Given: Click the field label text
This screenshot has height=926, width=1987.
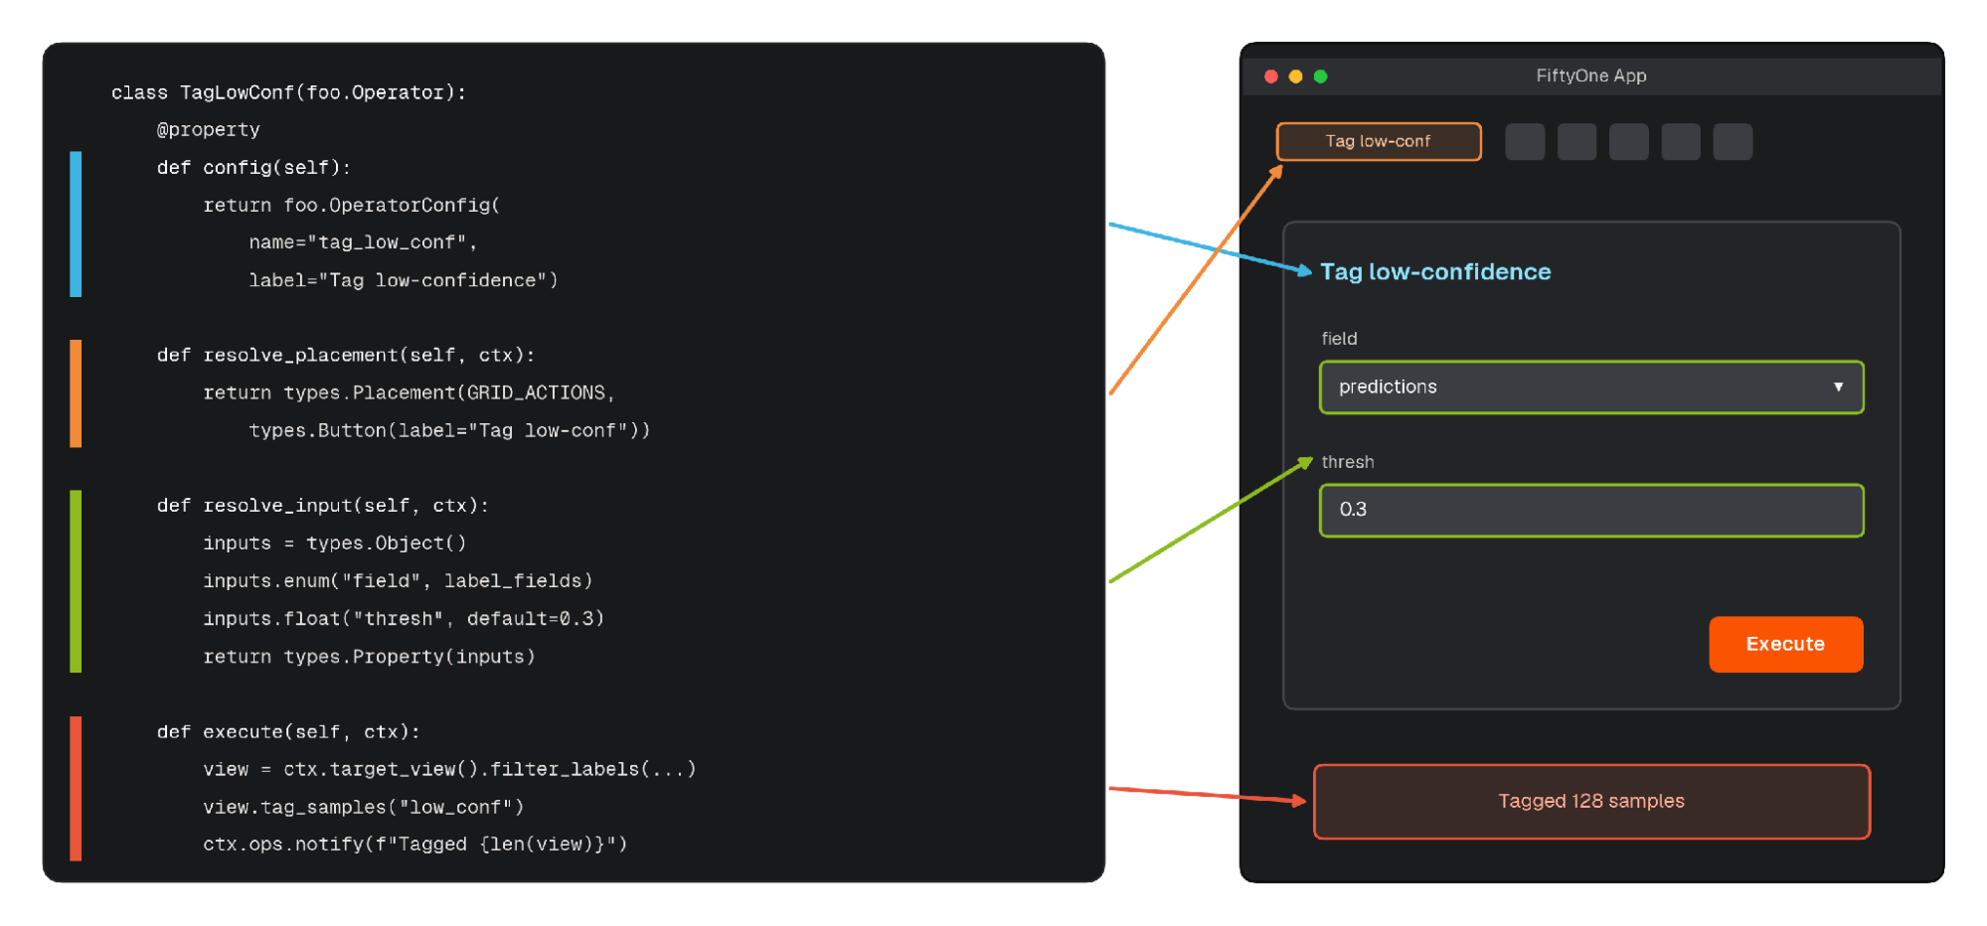Looking at the screenshot, I should pos(1339,339).
